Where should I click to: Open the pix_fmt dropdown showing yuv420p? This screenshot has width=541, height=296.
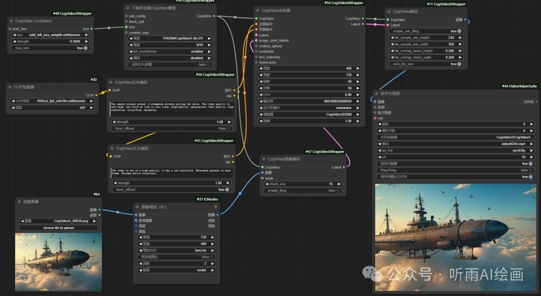455,150
